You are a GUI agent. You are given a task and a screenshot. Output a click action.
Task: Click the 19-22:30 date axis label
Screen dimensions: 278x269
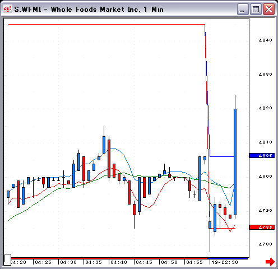[x=225, y=262]
